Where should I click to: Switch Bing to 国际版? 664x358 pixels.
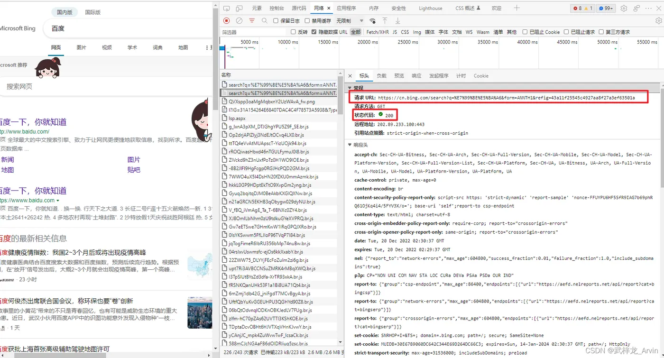pyautogui.click(x=93, y=12)
